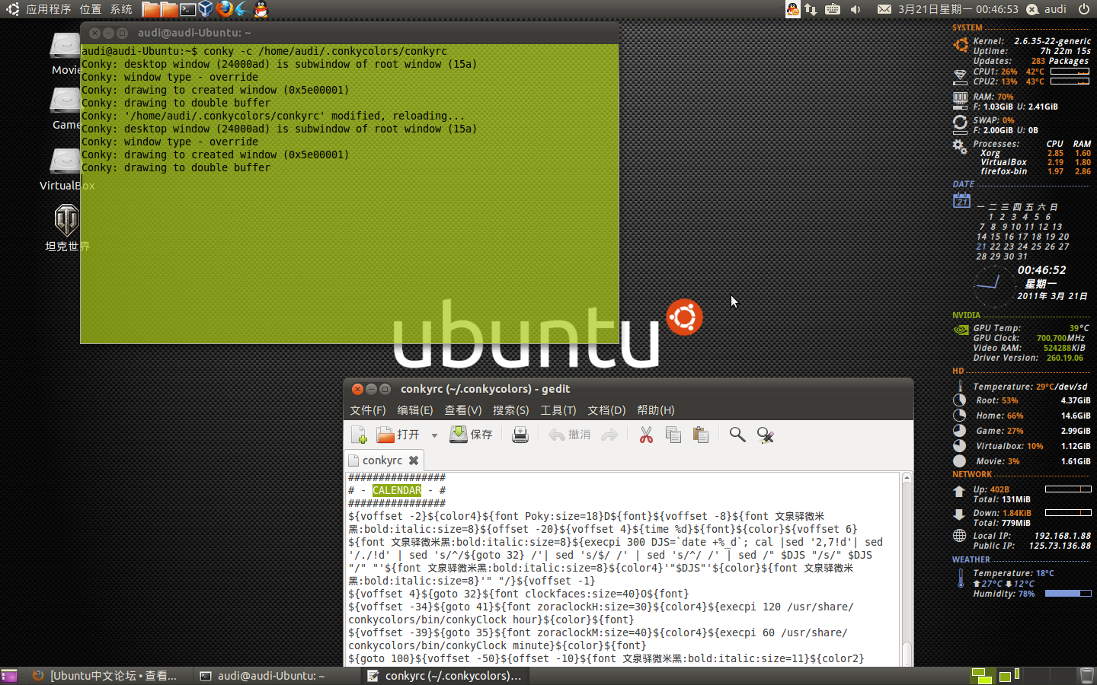Click the 打开 open file button
The height and width of the screenshot is (685, 1097).
pos(398,435)
